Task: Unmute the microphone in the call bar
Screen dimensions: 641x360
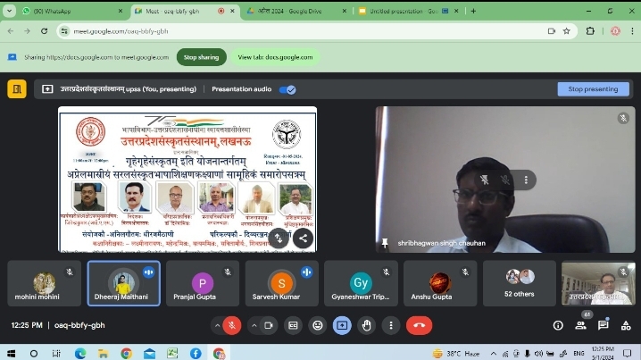Action: (232, 326)
